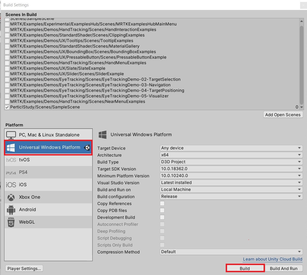Select the Xbox One platform entry
This screenshot has height=275, width=307.
point(48,197)
